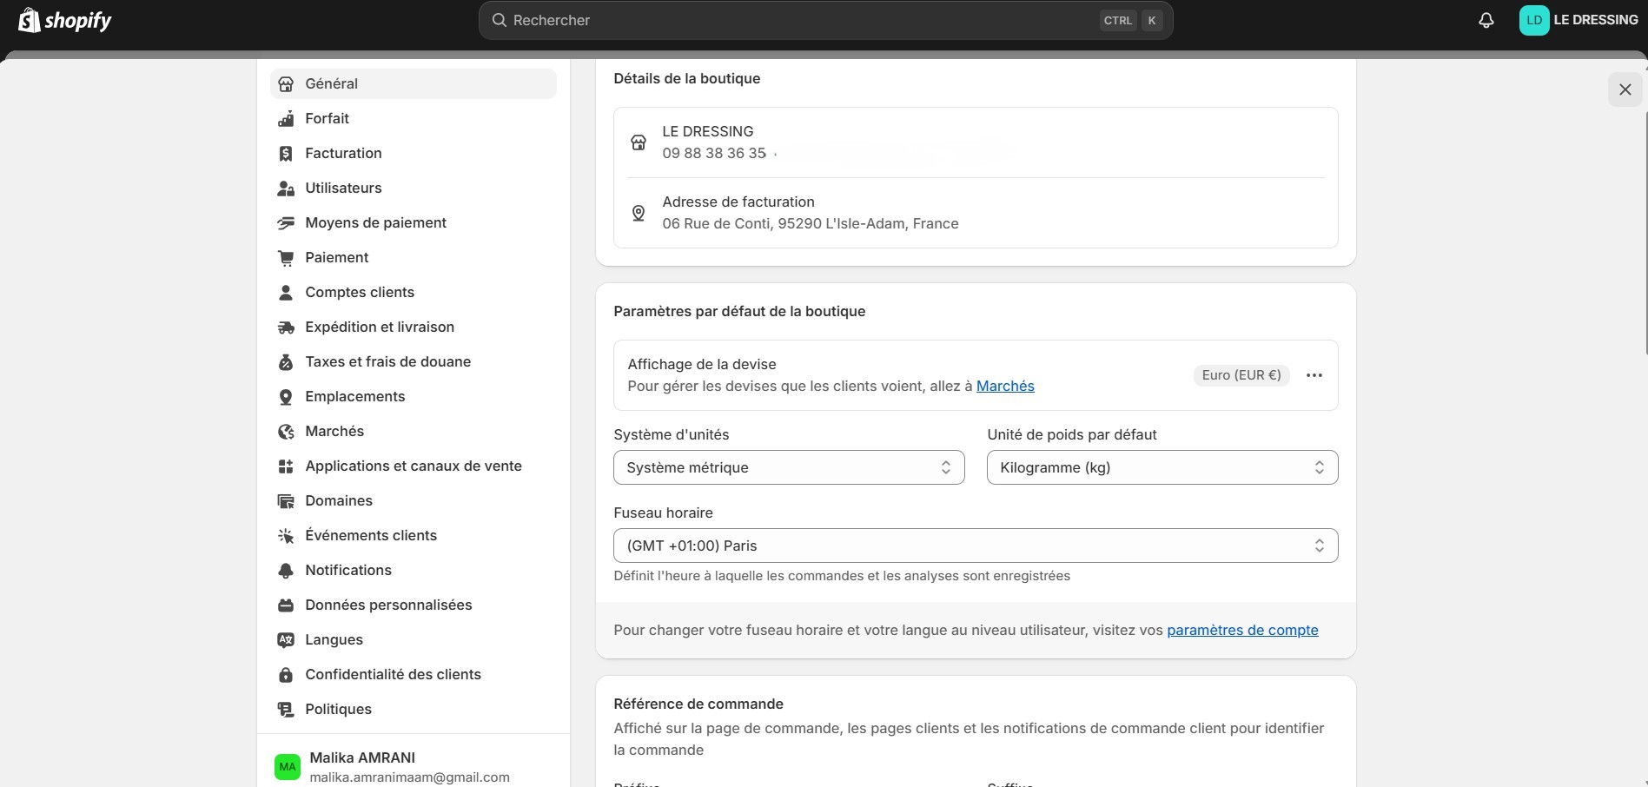Screen dimensions: 1648x787
Task: Click the Général store icon in sidebar
Action: pos(286,84)
